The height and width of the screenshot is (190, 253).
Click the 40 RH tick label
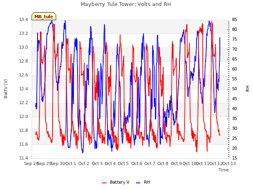[x=234, y=109]
